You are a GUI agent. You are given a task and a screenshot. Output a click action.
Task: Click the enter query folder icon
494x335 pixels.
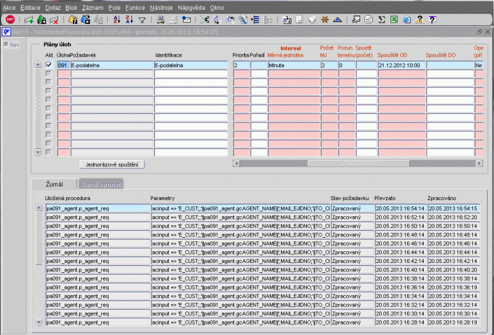point(73,20)
